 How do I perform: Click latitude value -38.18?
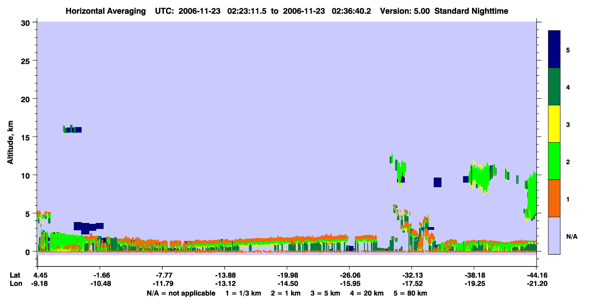pos(474,275)
